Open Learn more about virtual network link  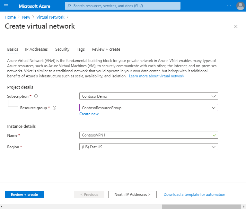pyautogui.click(x=157, y=76)
